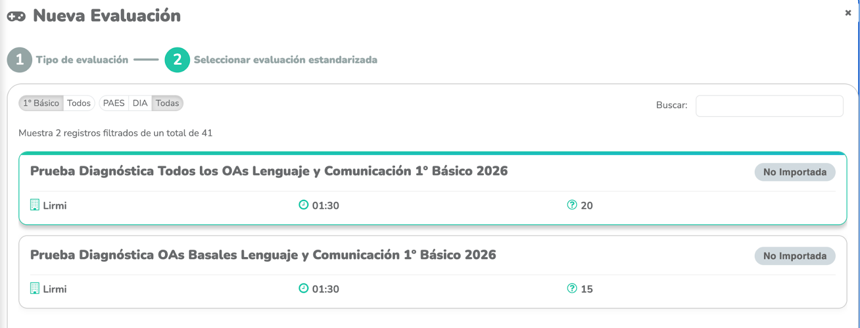The width and height of the screenshot is (860, 328).
Task: Close the Nueva Evaluación dialog
Action: 848,12
